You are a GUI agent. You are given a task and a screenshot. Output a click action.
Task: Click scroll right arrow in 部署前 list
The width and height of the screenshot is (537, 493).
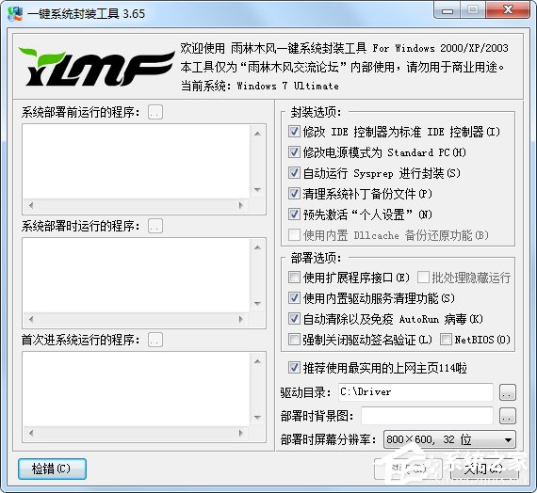[x=241, y=205]
